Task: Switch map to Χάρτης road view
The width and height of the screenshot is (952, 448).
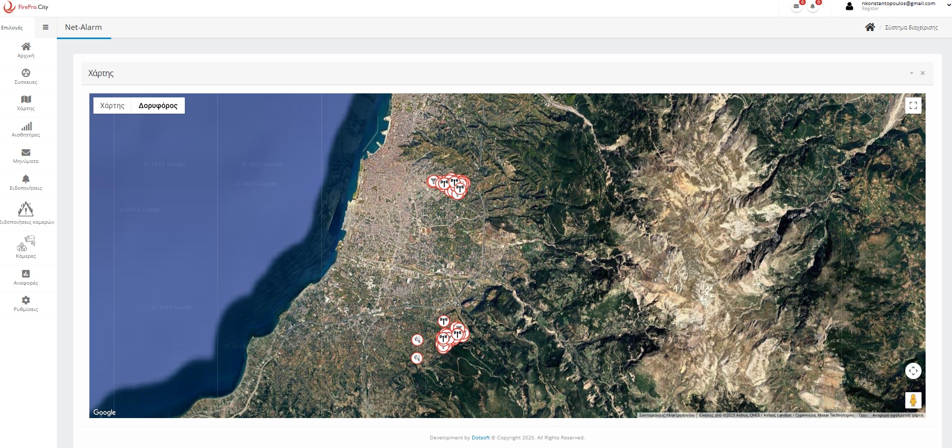Action: pyautogui.click(x=112, y=106)
